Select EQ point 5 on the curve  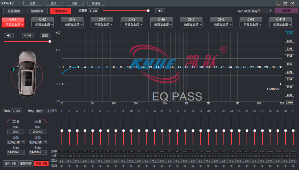(92, 67)
